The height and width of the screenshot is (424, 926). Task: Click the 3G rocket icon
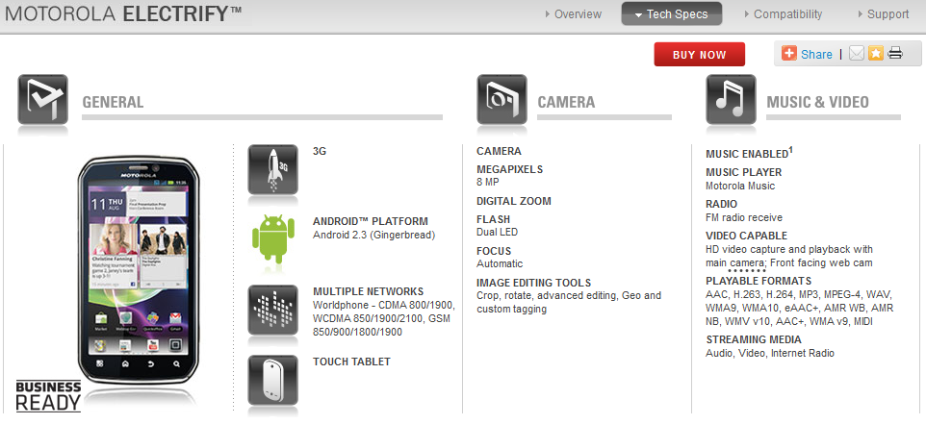[x=272, y=170]
